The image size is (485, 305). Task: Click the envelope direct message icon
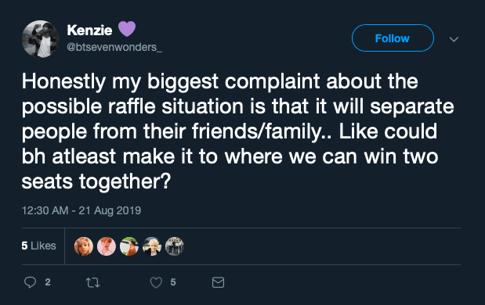(x=218, y=282)
